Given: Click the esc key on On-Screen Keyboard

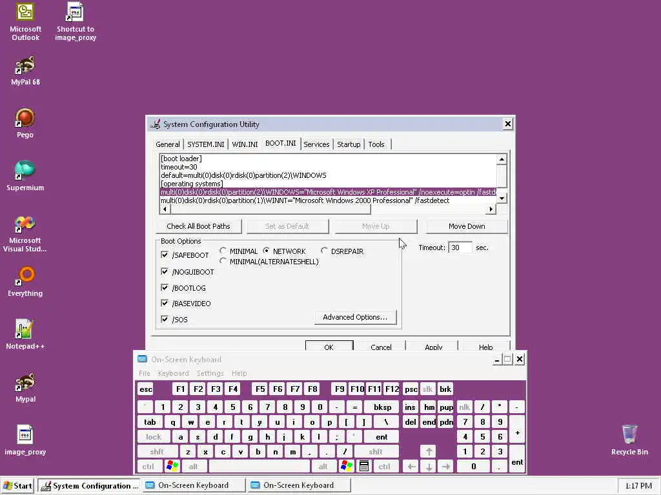Looking at the screenshot, I should coord(146,389).
